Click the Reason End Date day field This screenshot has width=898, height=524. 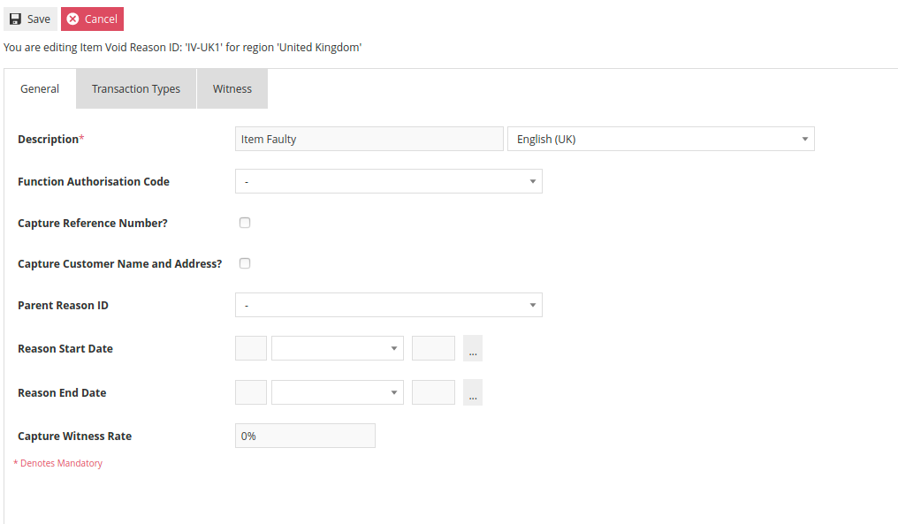click(251, 392)
